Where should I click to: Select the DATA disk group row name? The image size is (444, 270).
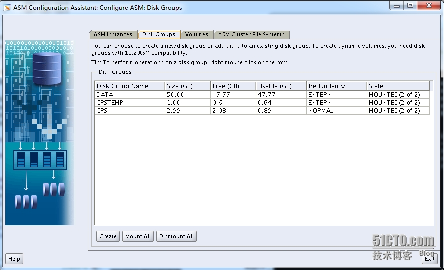point(130,94)
